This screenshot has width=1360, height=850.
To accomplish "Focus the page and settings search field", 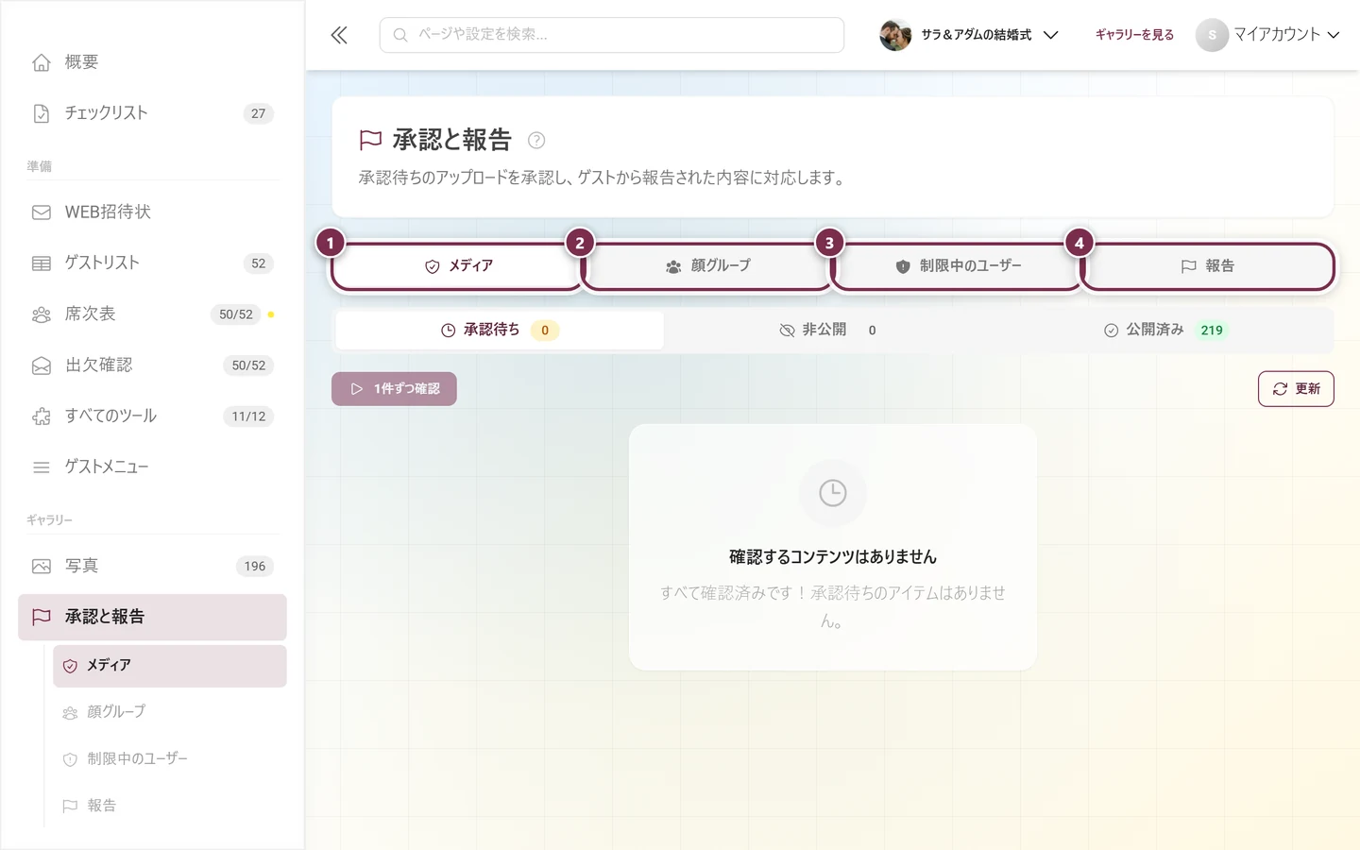I will point(612,35).
